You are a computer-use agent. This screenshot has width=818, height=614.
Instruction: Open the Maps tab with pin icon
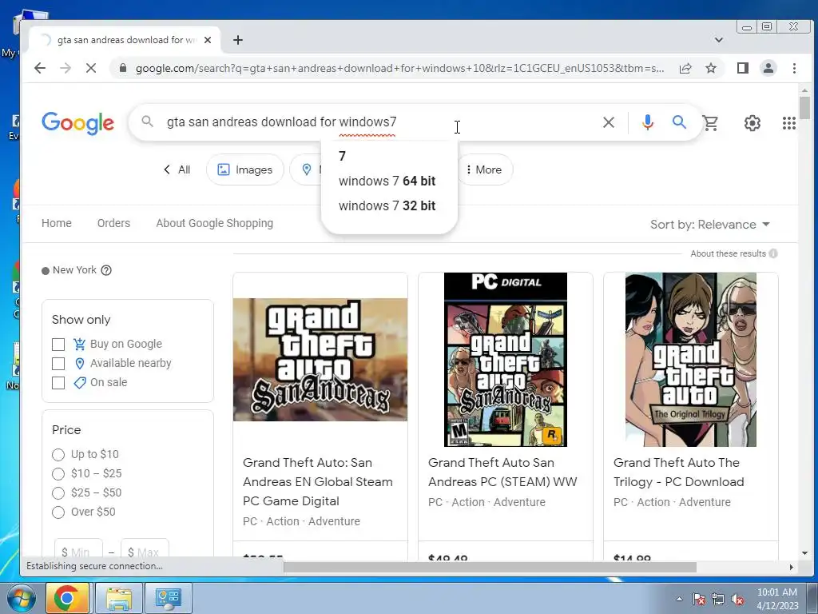pyautogui.click(x=307, y=169)
